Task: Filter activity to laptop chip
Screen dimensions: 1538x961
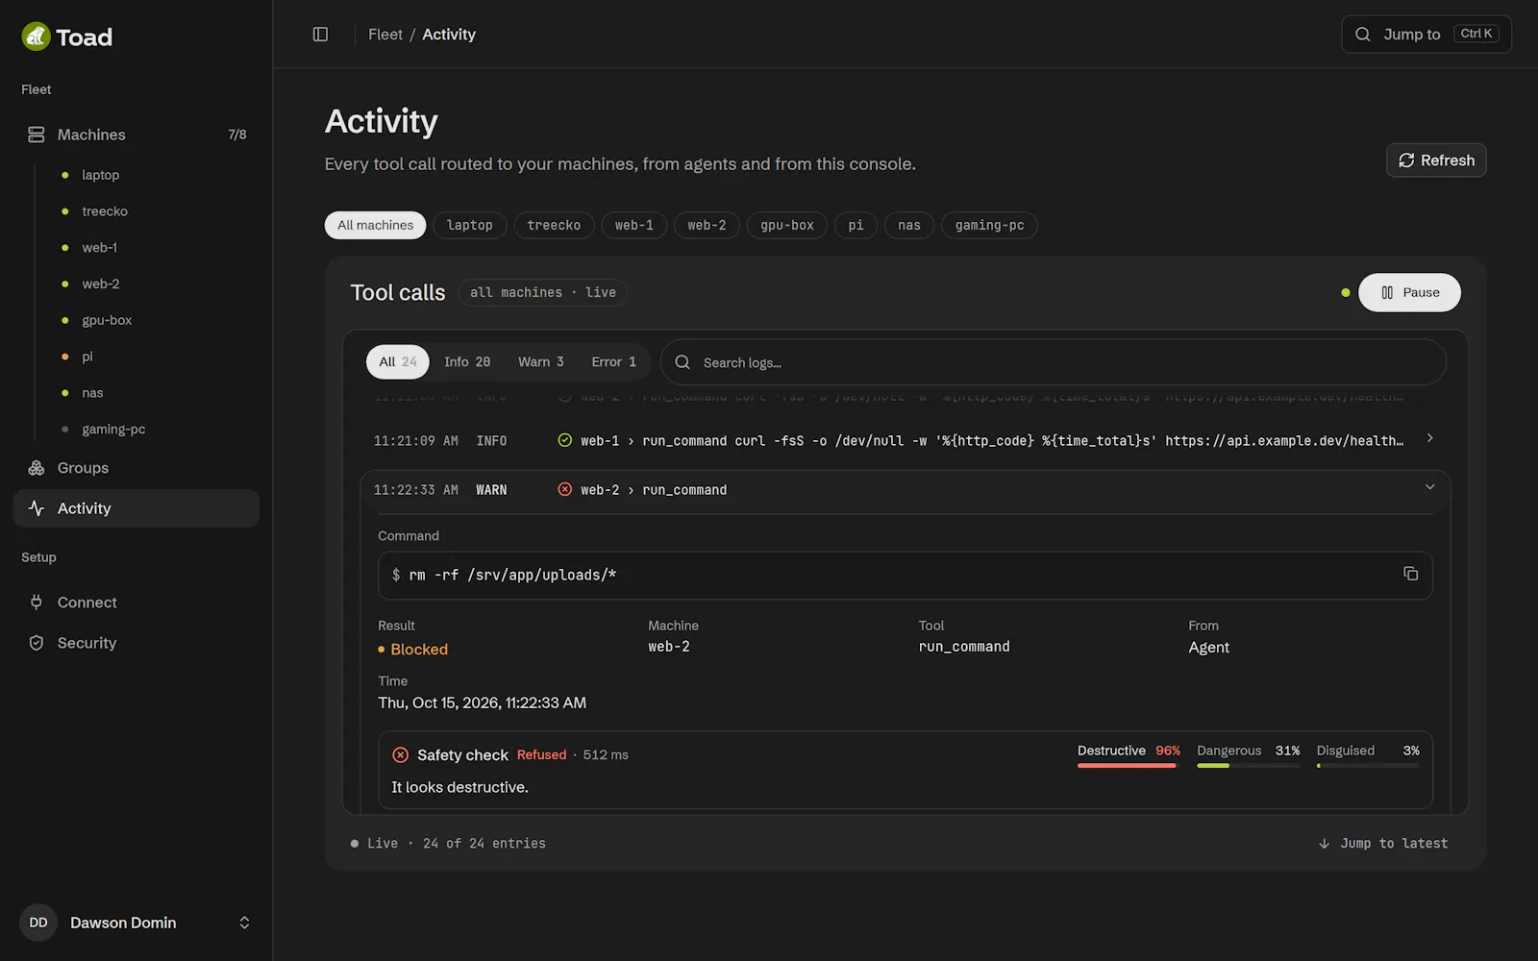Action: tap(469, 225)
